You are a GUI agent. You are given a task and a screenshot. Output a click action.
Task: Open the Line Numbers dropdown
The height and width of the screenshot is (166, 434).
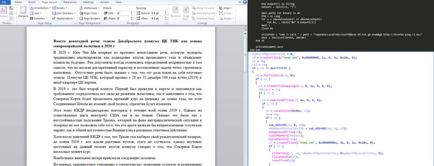click(x=64, y=13)
